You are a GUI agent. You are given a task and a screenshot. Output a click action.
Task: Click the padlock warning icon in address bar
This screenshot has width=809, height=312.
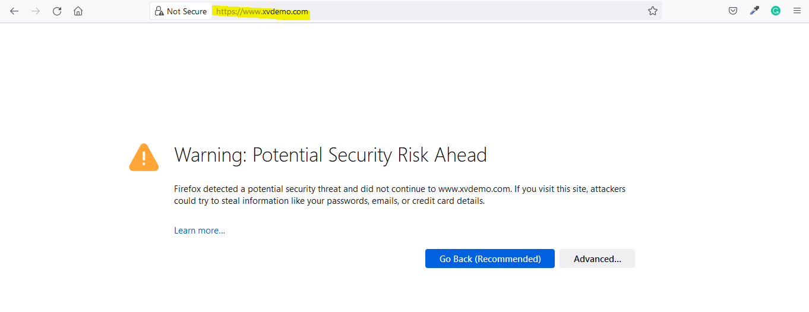[x=159, y=11]
